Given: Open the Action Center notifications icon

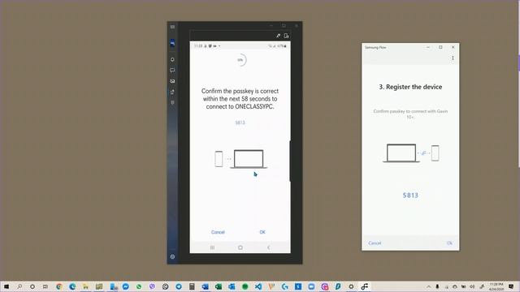Looking at the screenshot, I should pyautogui.click(x=511, y=286).
